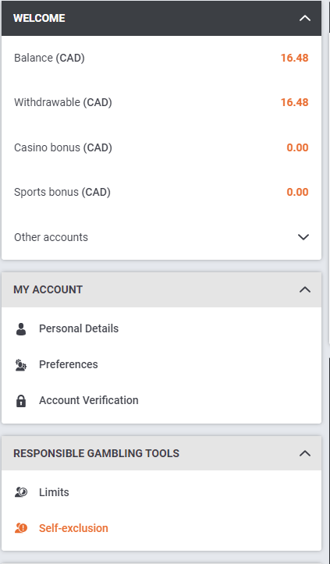Click the Preferences gear-person icon
Screen dimensions: 330x564
(x=21, y=365)
